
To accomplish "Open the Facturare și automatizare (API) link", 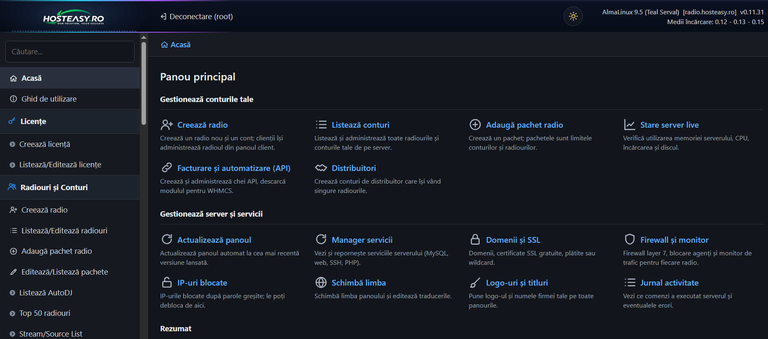I will (x=234, y=168).
